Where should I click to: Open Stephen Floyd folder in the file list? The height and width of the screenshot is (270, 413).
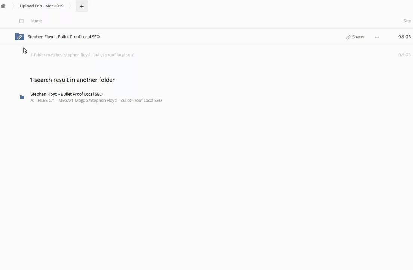pyautogui.click(x=64, y=37)
